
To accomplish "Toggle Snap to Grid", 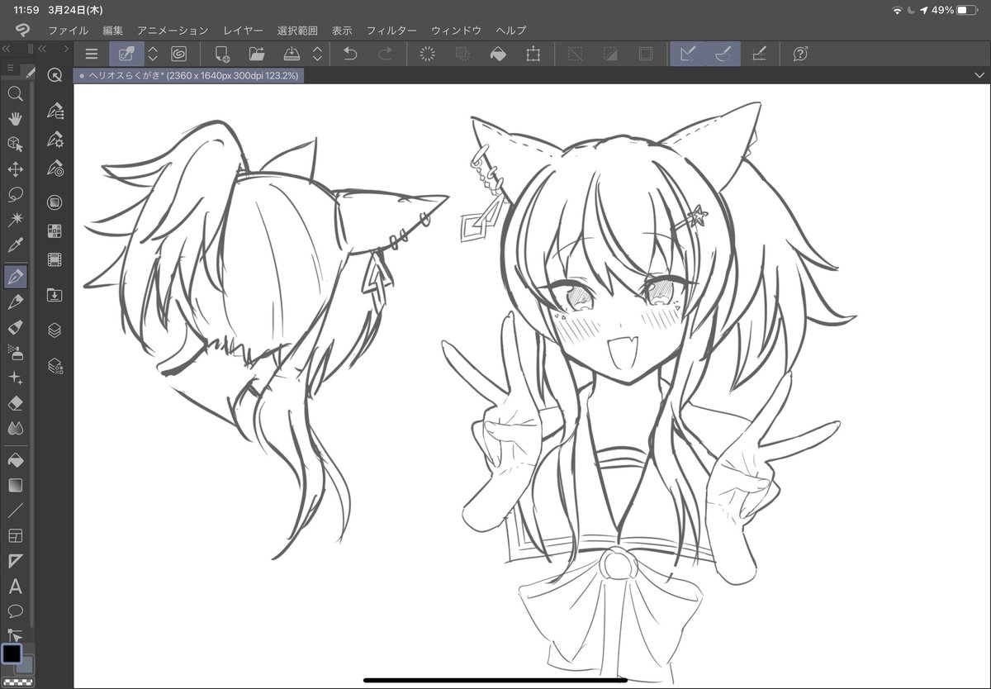I will pyautogui.click(x=758, y=54).
